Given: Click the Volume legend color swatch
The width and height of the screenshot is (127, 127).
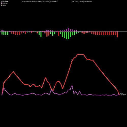Looking at the screenshot, I should coord(2,3).
